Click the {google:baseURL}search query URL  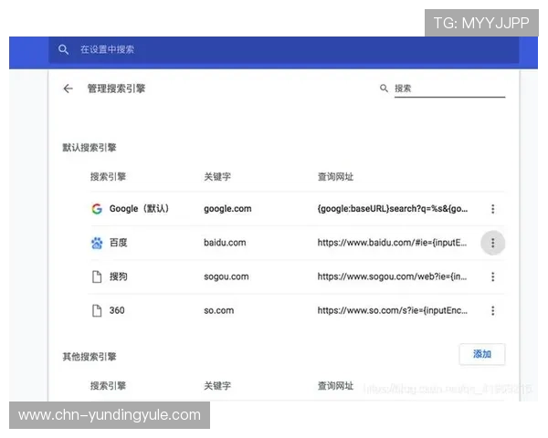392,209
